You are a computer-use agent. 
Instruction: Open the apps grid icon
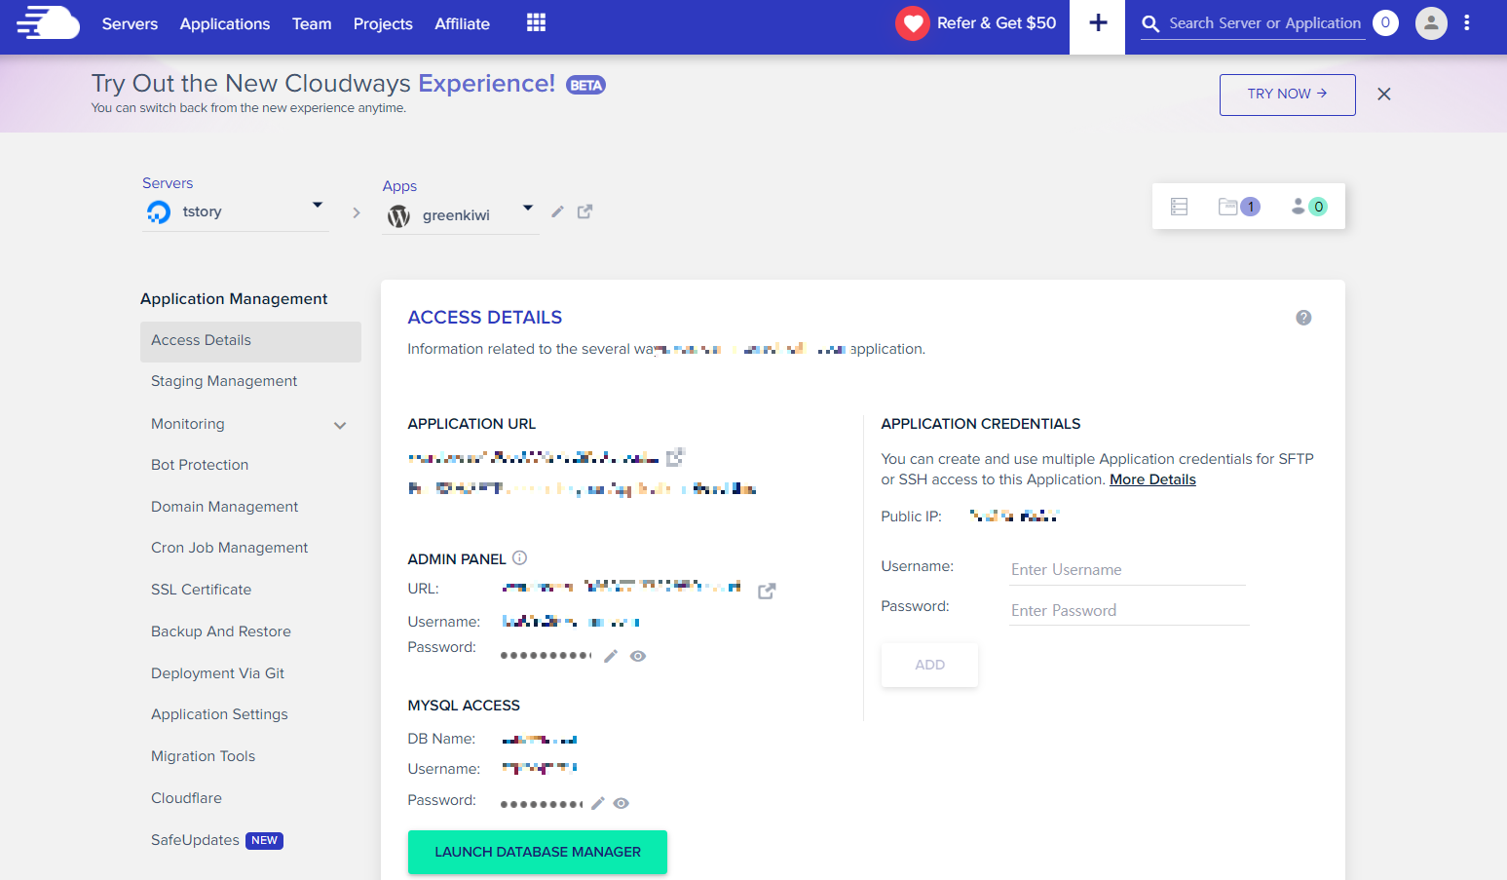[x=536, y=22]
